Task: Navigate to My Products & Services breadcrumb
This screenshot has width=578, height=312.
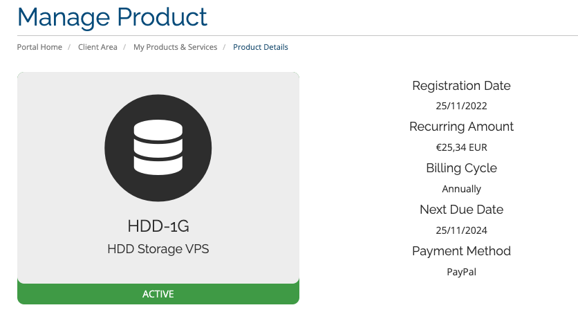Action: [175, 47]
